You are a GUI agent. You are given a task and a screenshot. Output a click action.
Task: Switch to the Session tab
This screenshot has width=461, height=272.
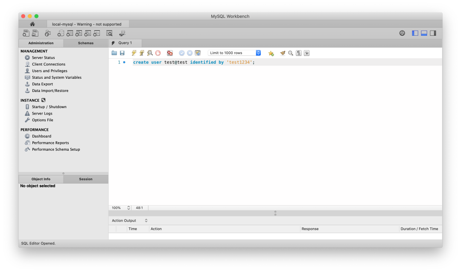pyautogui.click(x=85, y=179)
